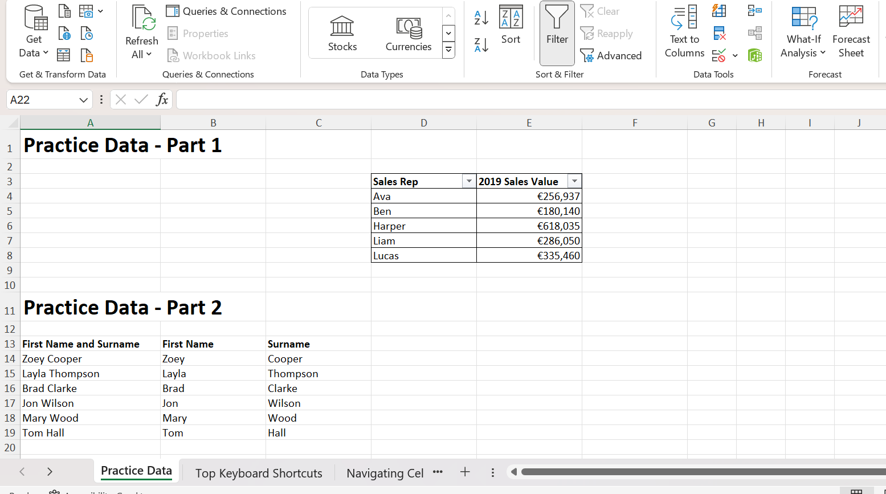
Task: Click Text to Columns
Action: pos(684,32)
